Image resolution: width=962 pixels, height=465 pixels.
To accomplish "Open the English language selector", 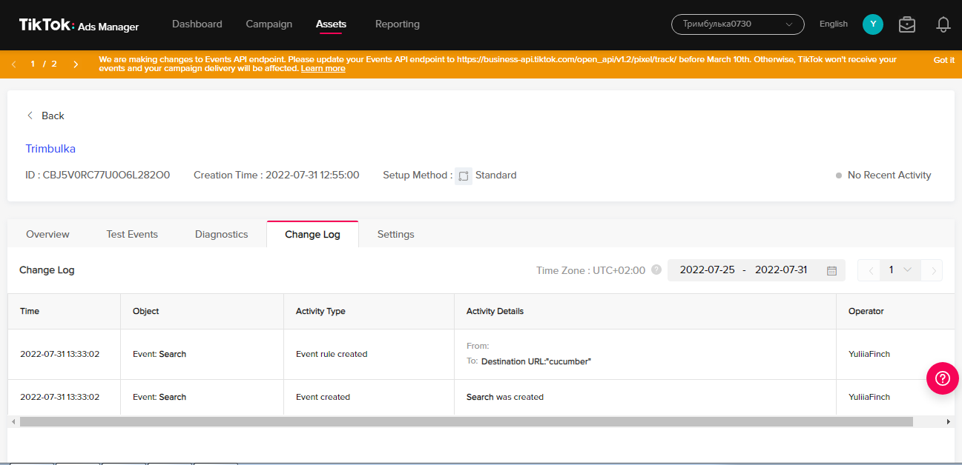I will coord(833,24).
